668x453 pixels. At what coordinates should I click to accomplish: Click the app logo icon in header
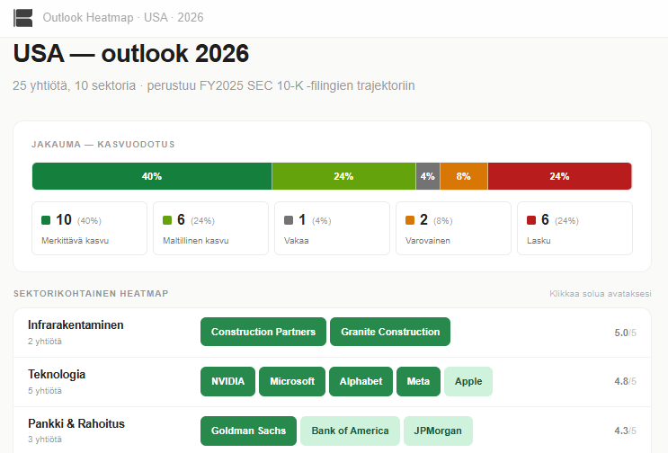pyautogui.click(x=23, y=18)
